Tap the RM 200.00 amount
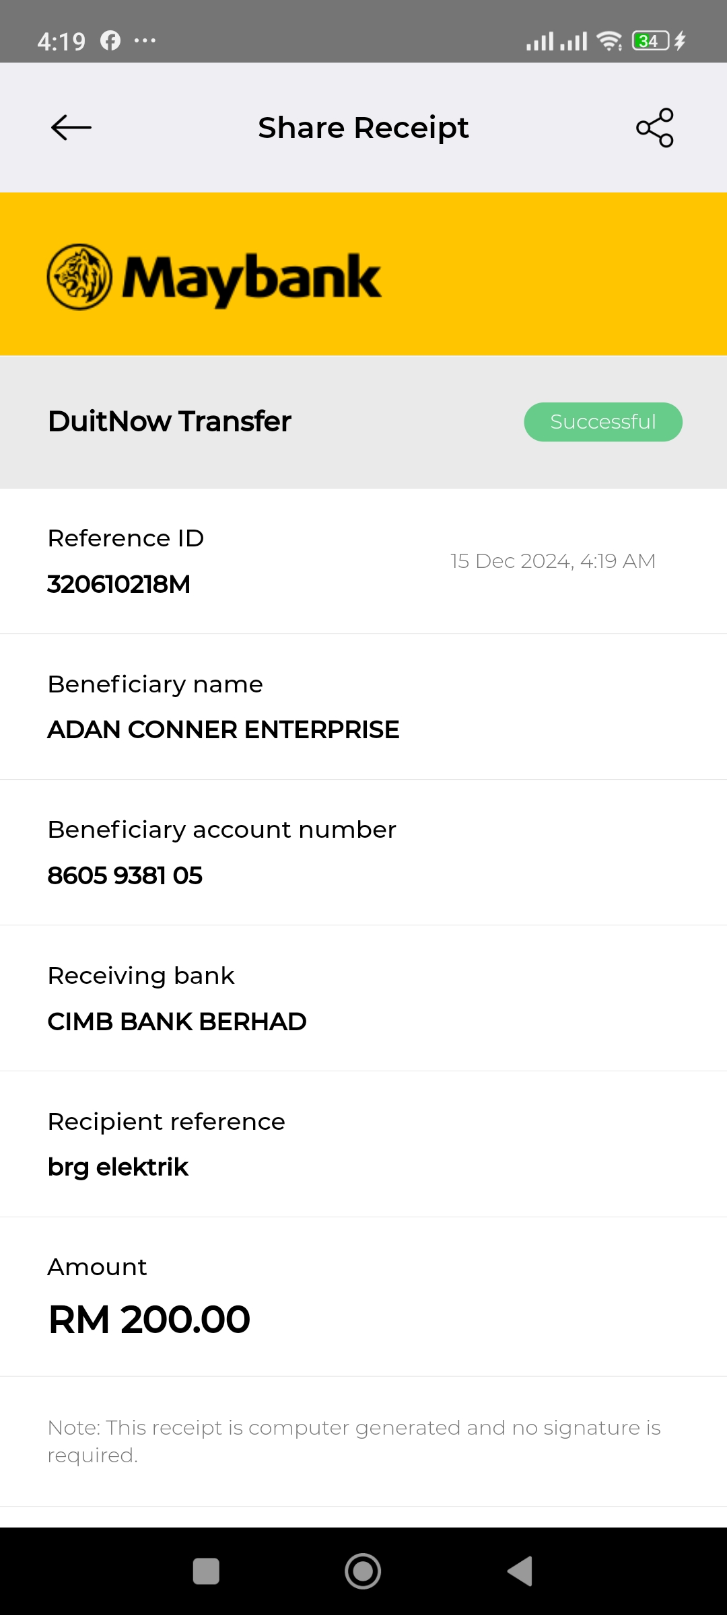This screenshot has width=727, height=1615. pos(149,1319)
